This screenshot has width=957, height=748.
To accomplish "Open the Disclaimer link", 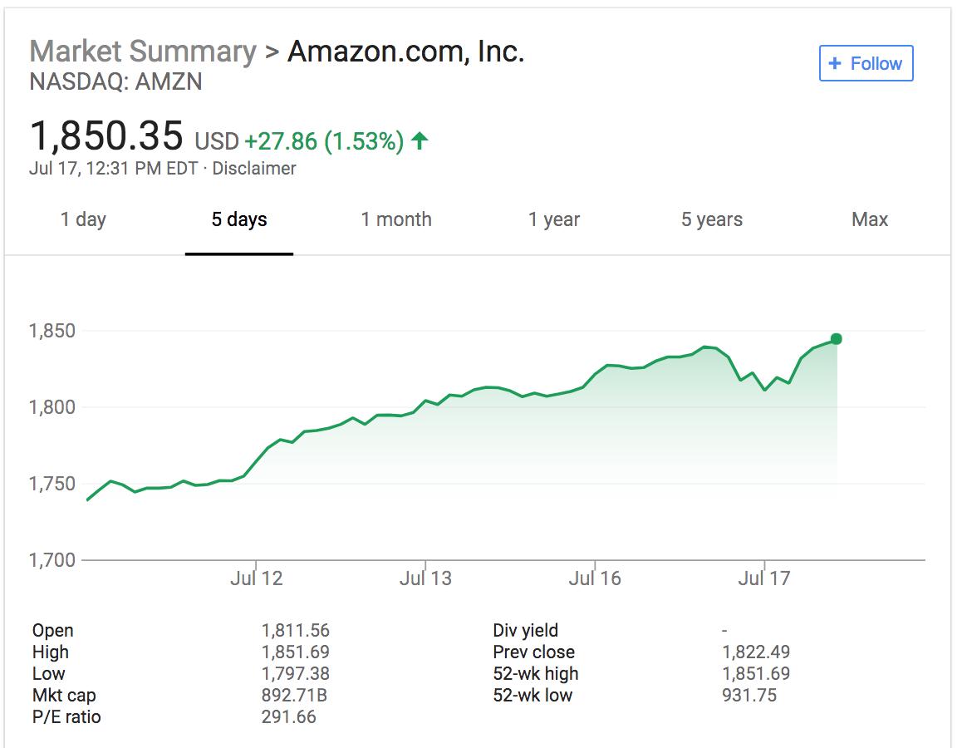I will [x=254, y=169].
